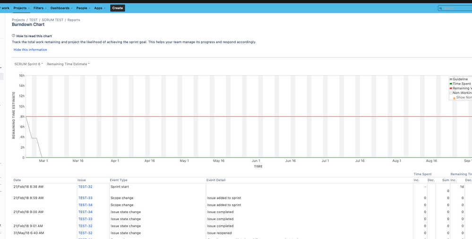The image size is (472, 239).
Task: Open TEST-32 link in Sprint start row
Action: pos(85,187)
